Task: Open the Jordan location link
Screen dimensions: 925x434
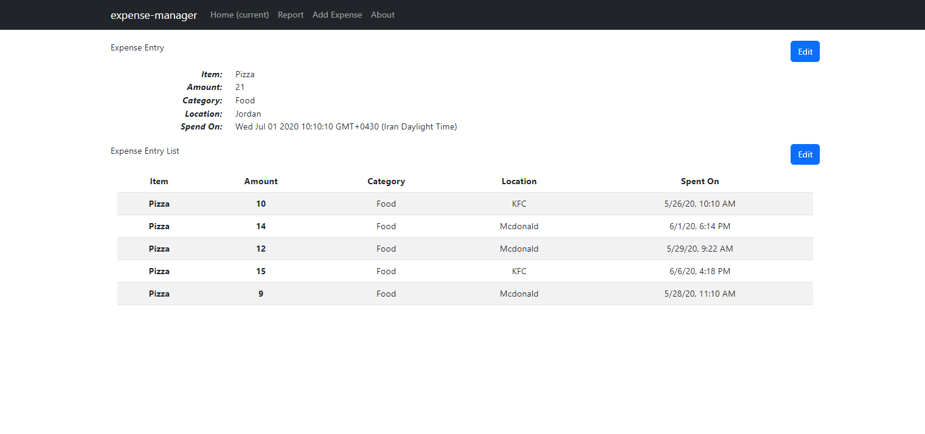Action: tap(248, 114)
